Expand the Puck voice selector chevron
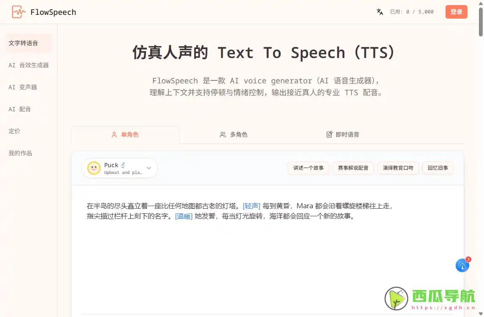The image size is (484, 317). [x=149, y=168]
